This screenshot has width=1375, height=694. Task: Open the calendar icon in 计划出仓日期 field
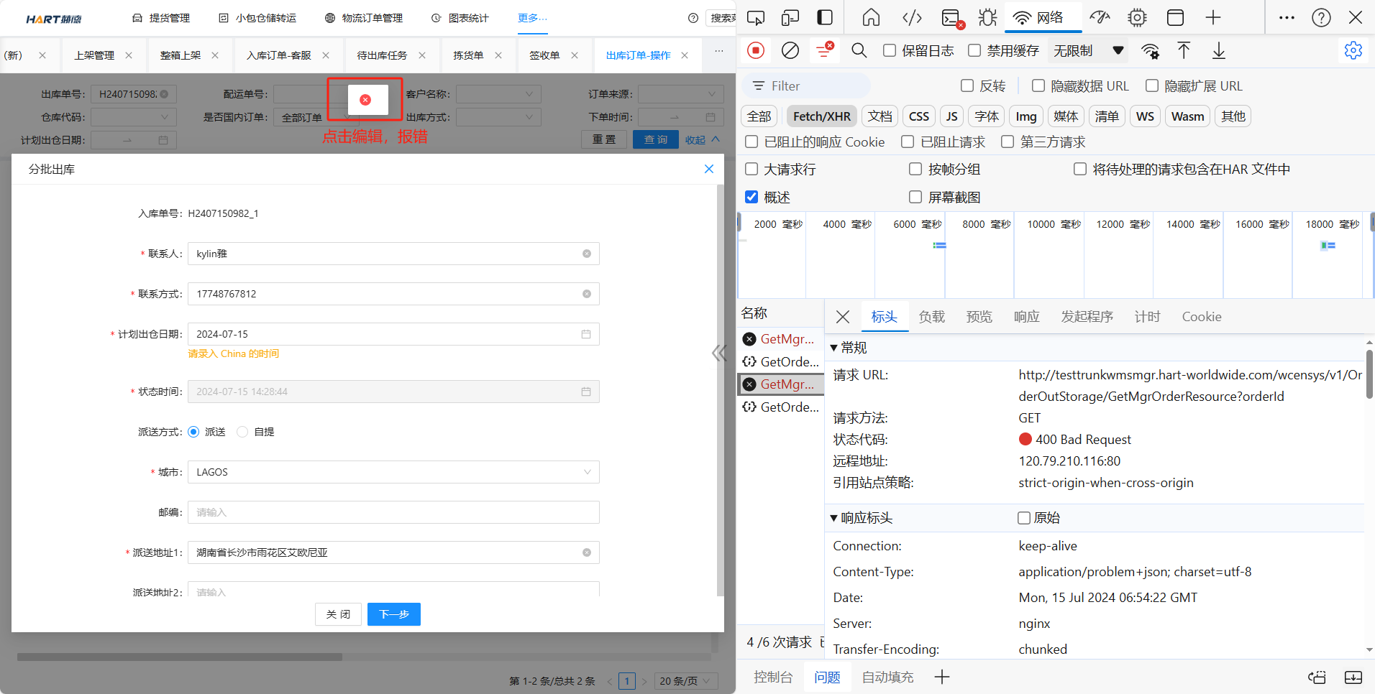586,334
